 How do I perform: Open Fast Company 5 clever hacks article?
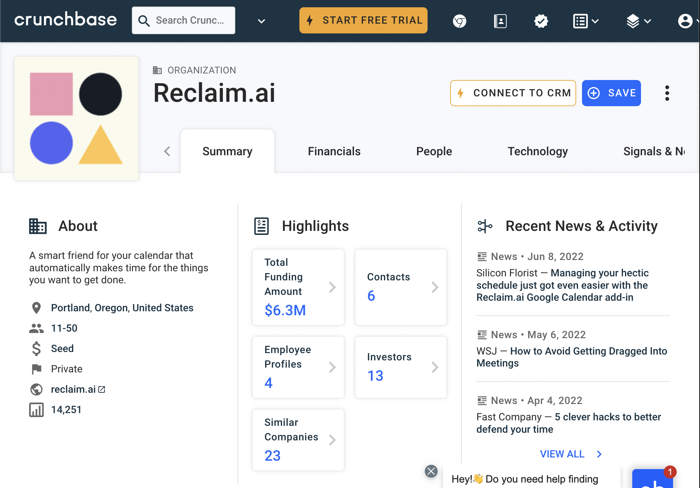[x=569, y=423]
